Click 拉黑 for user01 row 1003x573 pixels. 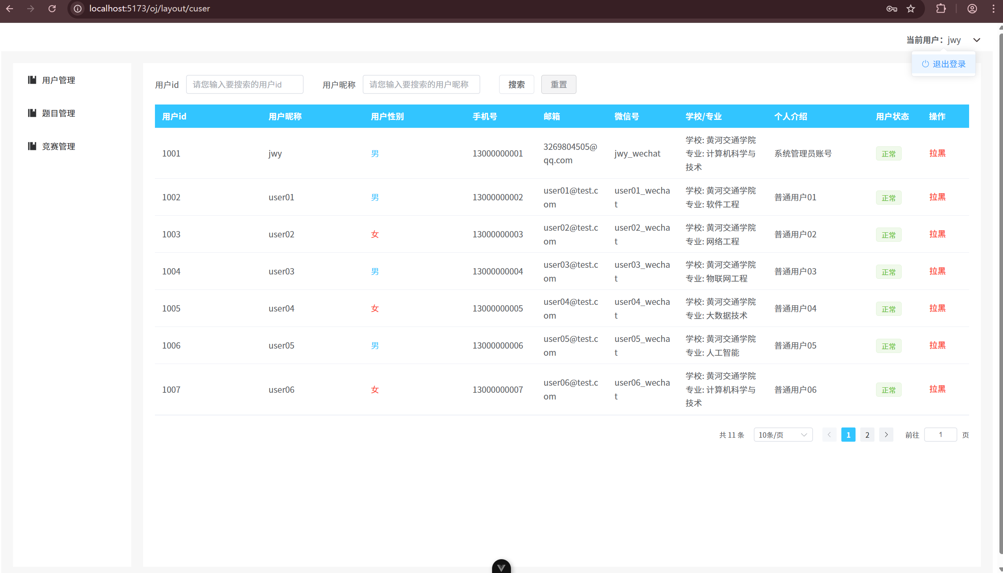tap(937, 197)
